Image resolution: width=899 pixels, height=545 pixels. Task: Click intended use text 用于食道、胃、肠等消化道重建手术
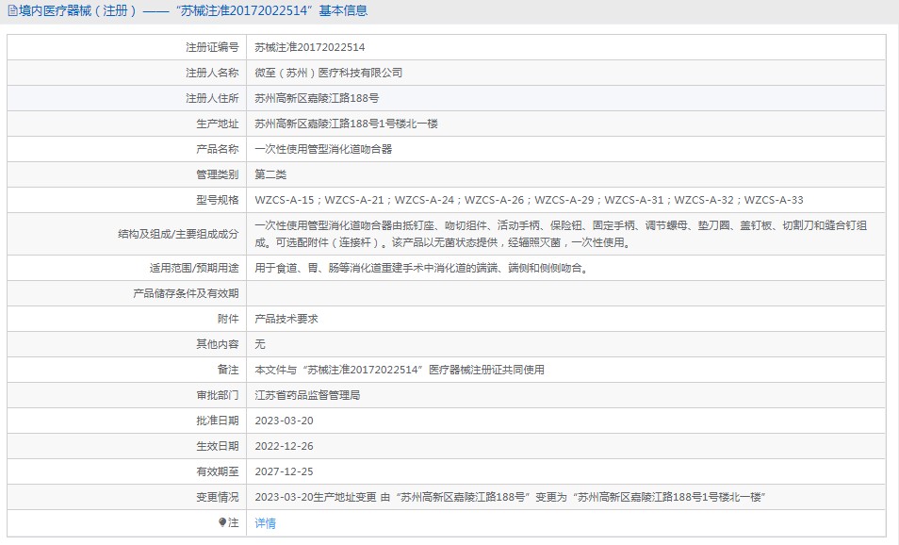click(x=423, y=268)
